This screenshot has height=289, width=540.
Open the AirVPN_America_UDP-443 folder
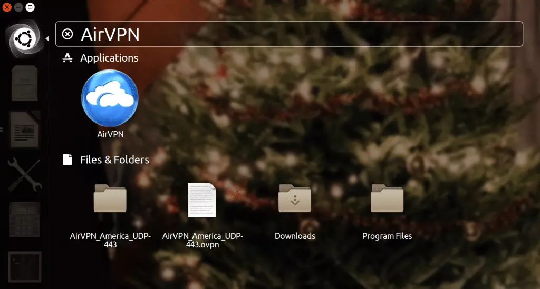pos(110,198)
